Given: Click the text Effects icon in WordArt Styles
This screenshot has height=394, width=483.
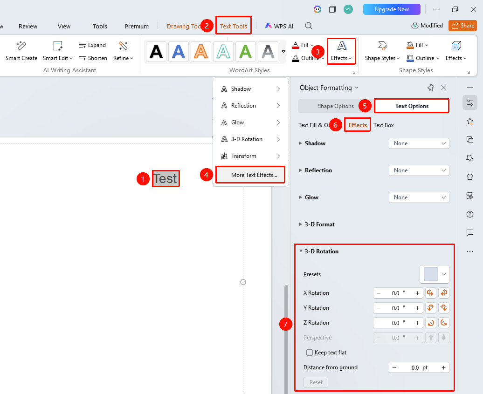Looking at the screenshot, I should click(341, 51).
